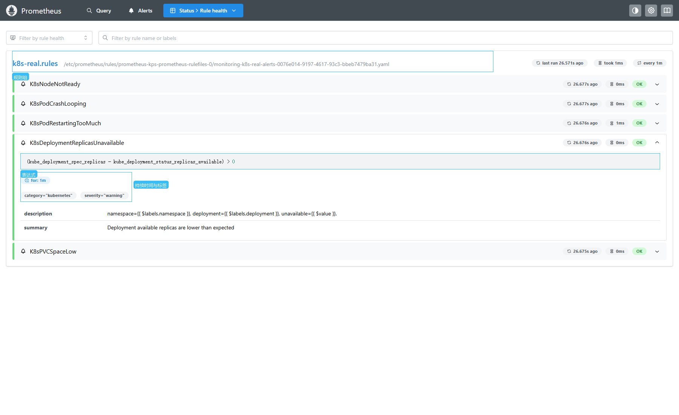Click the 1ms duration badge for K8sPodRestartingTooMuch
Viewport: 679px width, 415px height.
pos(617,123)
